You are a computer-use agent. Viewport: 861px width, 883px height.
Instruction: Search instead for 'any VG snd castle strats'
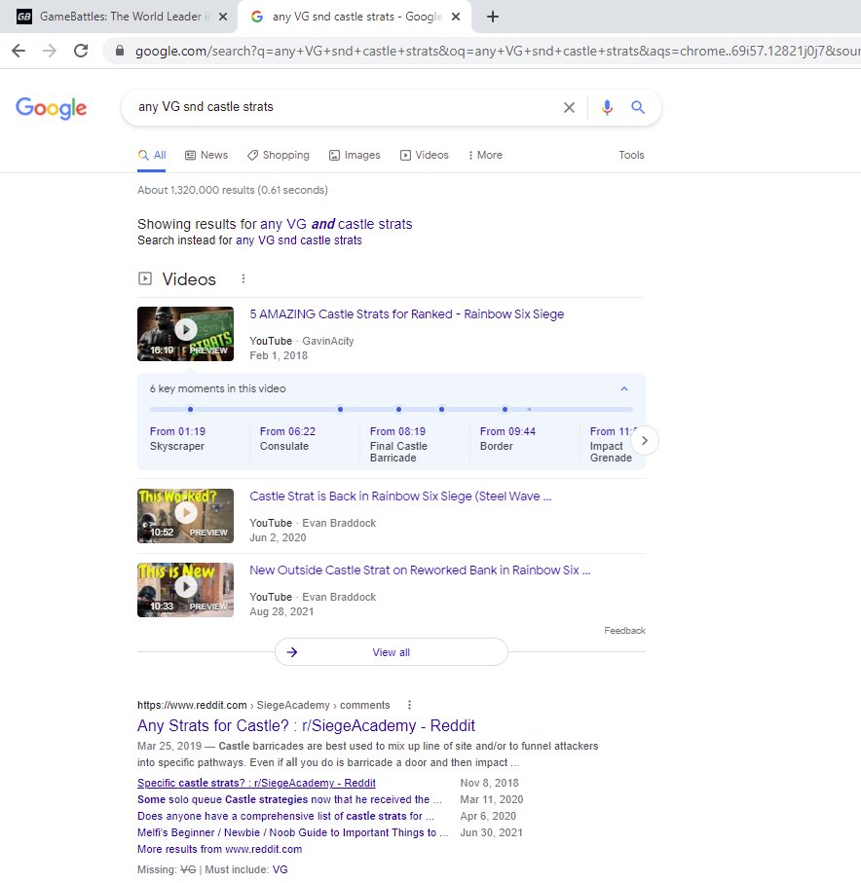pos(299,240)
